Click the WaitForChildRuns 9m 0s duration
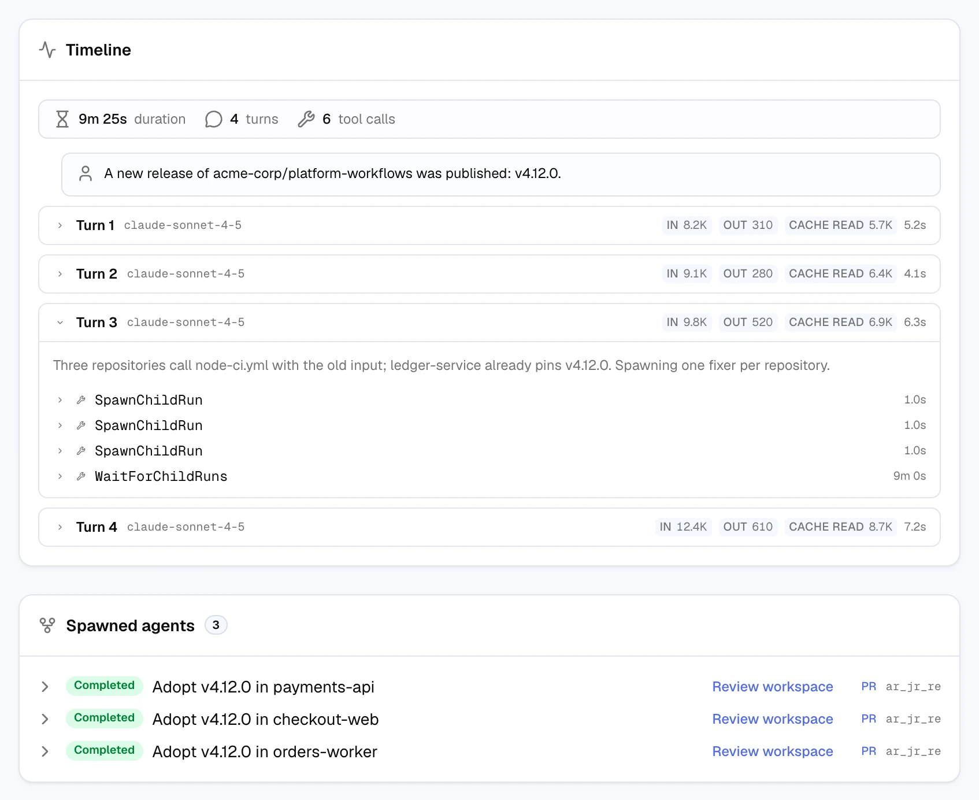The width and height of the screenshot is (979, 800). [x=910, y=476]
